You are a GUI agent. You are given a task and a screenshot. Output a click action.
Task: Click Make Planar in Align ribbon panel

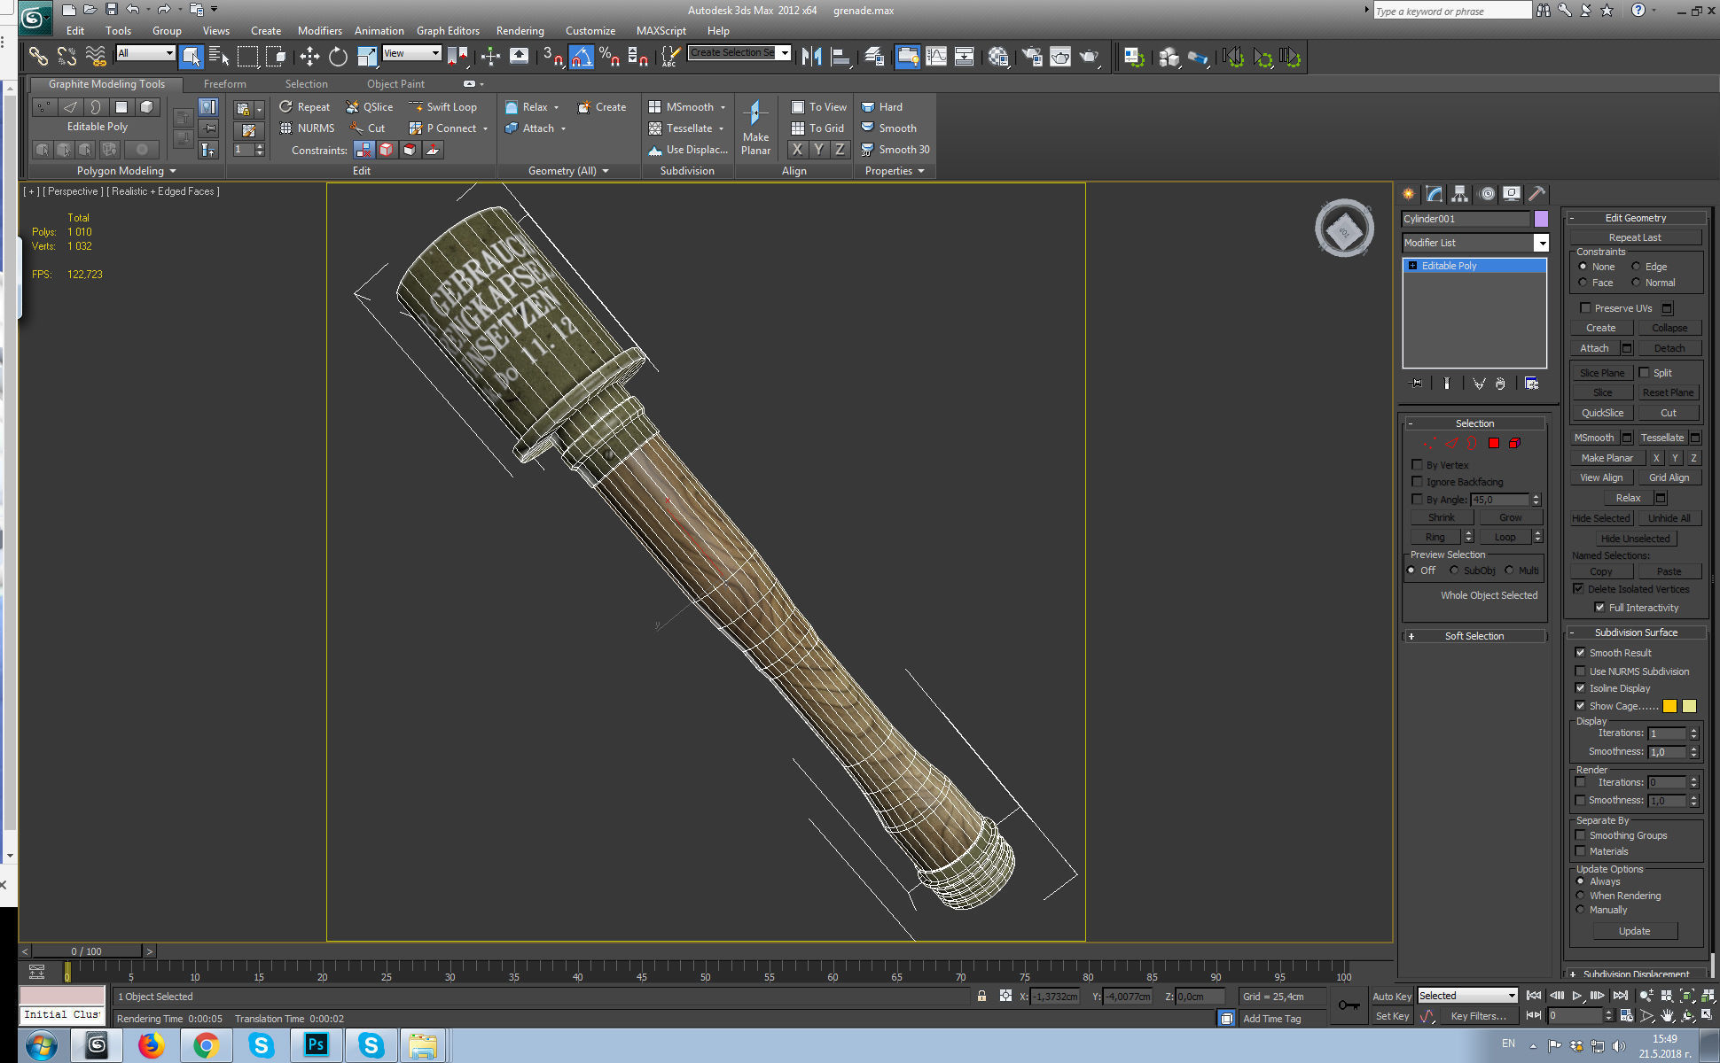pyautogui.click(x=755, y=128)
